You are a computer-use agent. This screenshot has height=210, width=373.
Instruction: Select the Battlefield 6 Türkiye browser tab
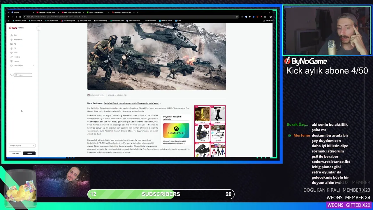122,12
